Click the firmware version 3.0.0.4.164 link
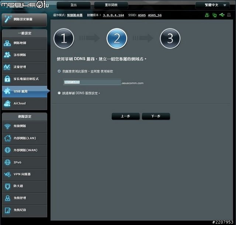 pyautogui.click(x=113, y=15)
